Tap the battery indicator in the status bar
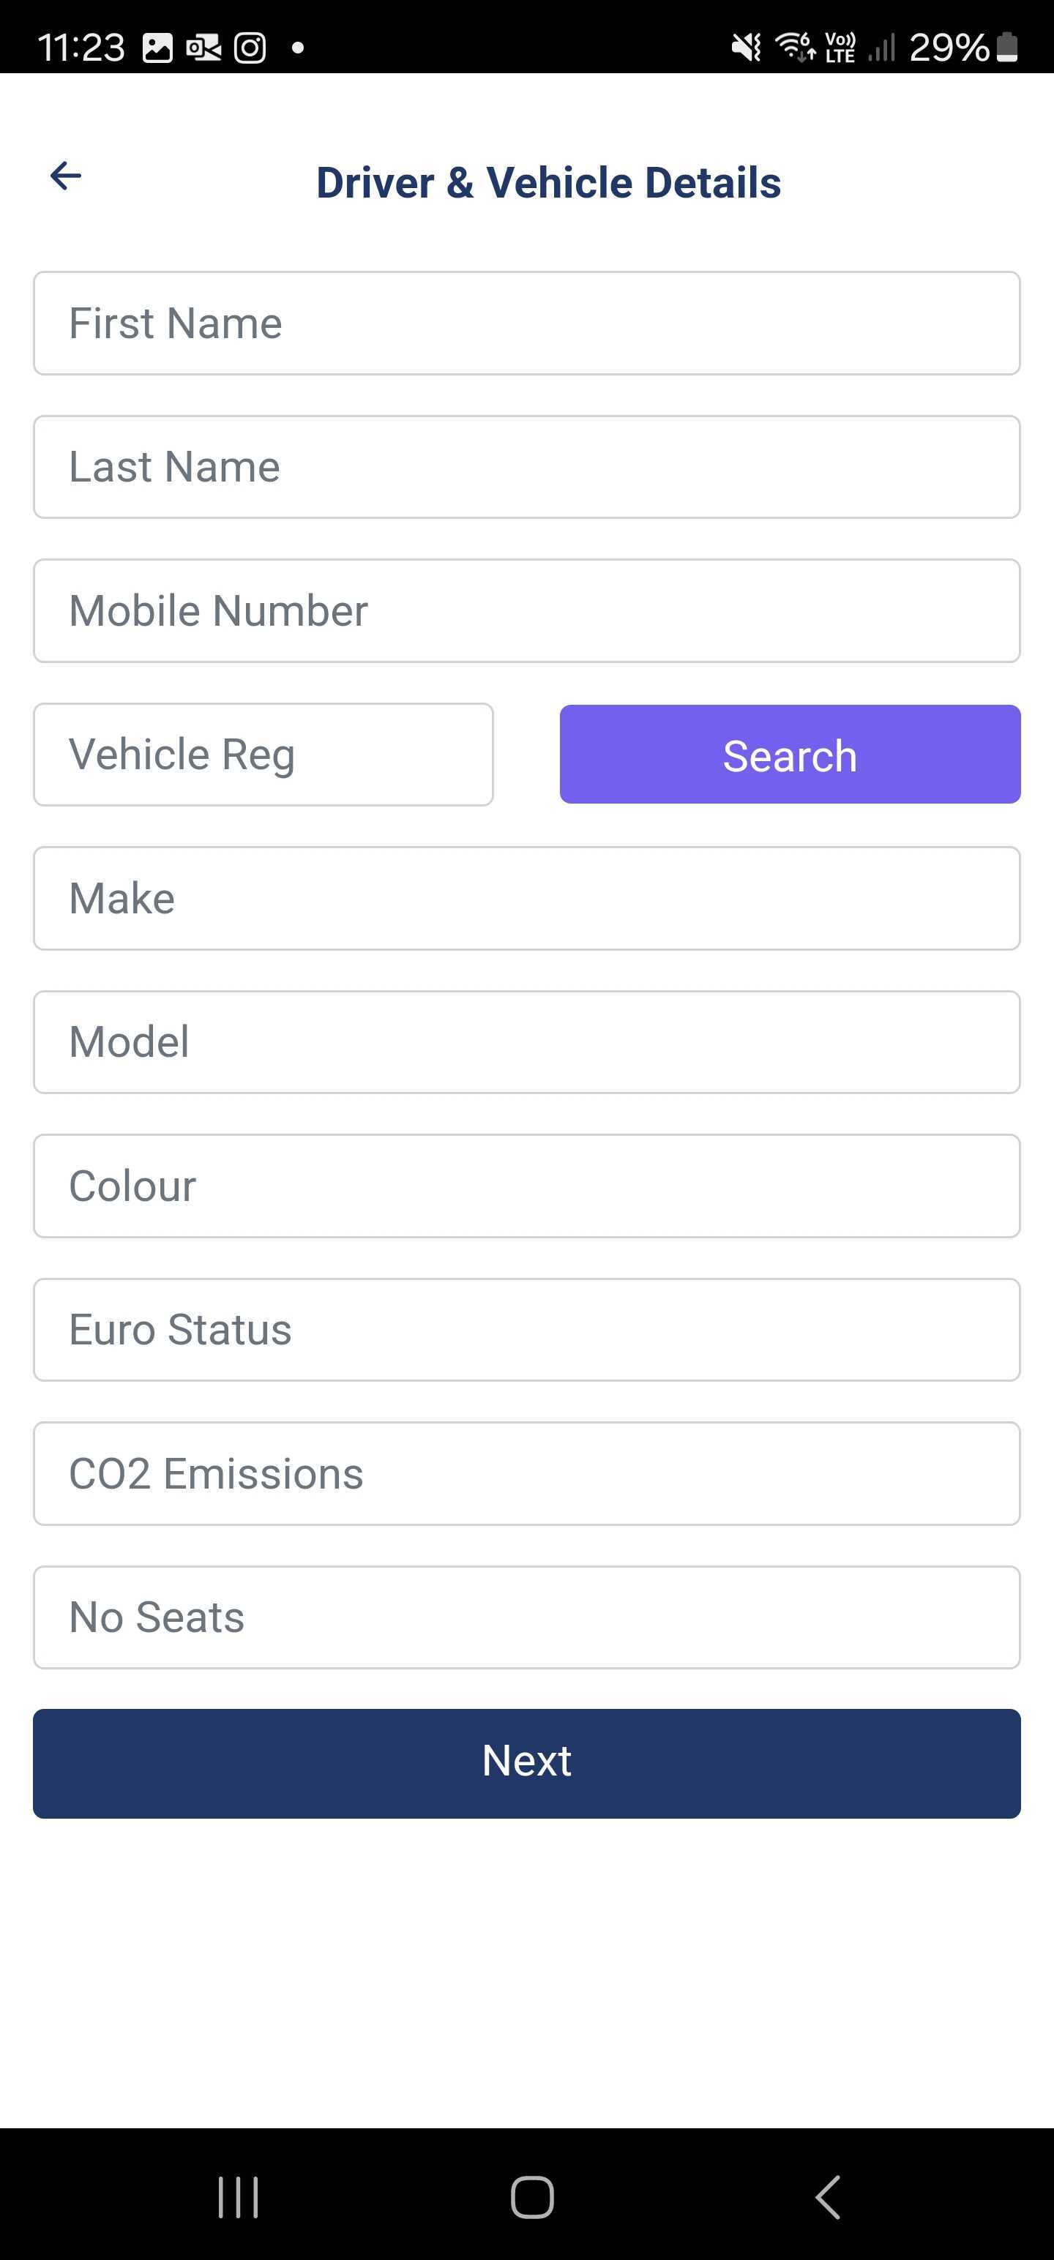The width and height of the screenshot is (1054, 2260). click(x=1007, y=48)
